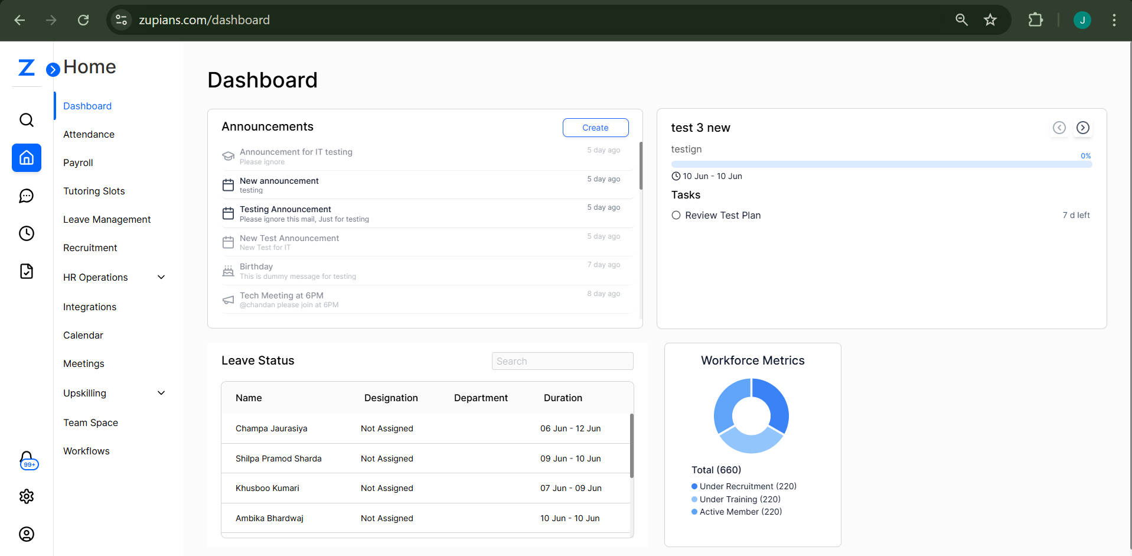
Task: Check off the Review Test Plan task
Action: [676, 215]
